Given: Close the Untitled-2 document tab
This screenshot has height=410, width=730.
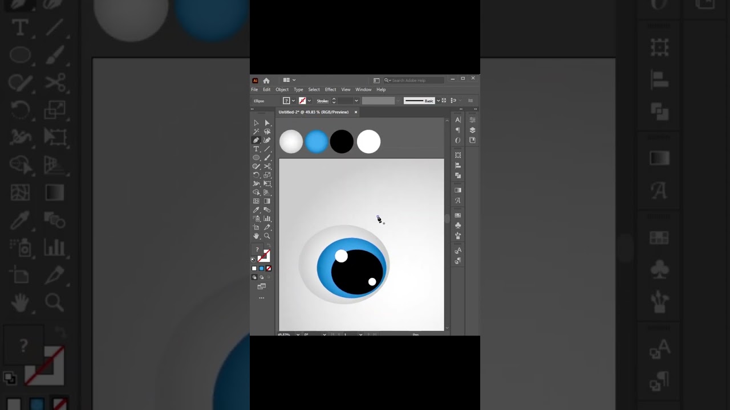Looking at the screenshot, I should [x=356, y=112].
